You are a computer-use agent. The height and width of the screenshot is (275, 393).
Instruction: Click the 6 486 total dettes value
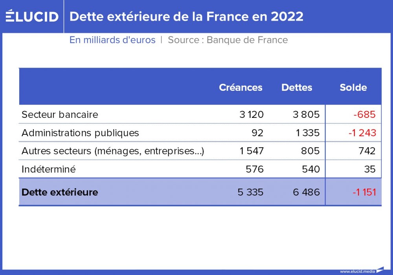[x=306, y=192]
